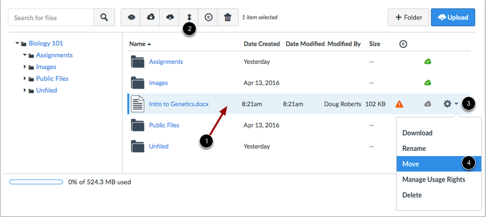Image resolution: width=486 pixels, height=217 pixels.
Task: Click the Search for files input field
Action: pyautogui.click(x=51, y=17)
